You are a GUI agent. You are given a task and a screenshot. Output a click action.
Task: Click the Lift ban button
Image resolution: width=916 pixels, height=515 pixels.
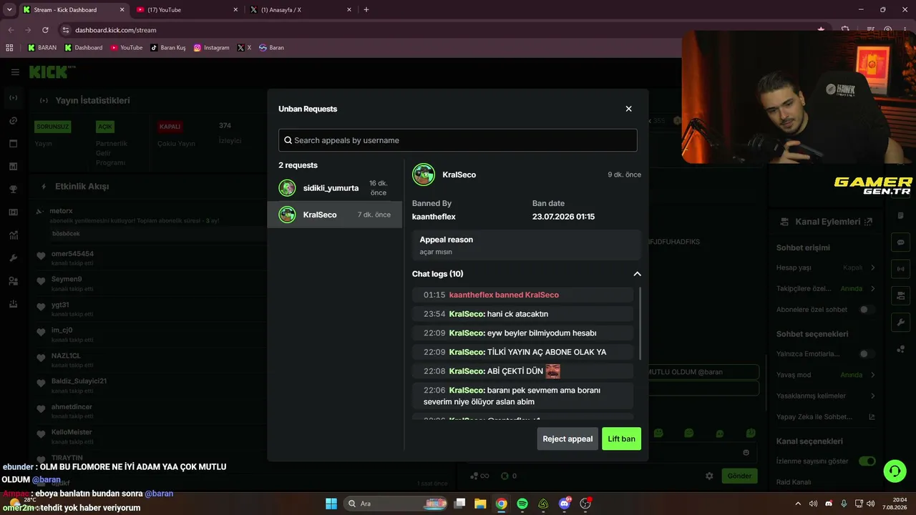point(621,438)
